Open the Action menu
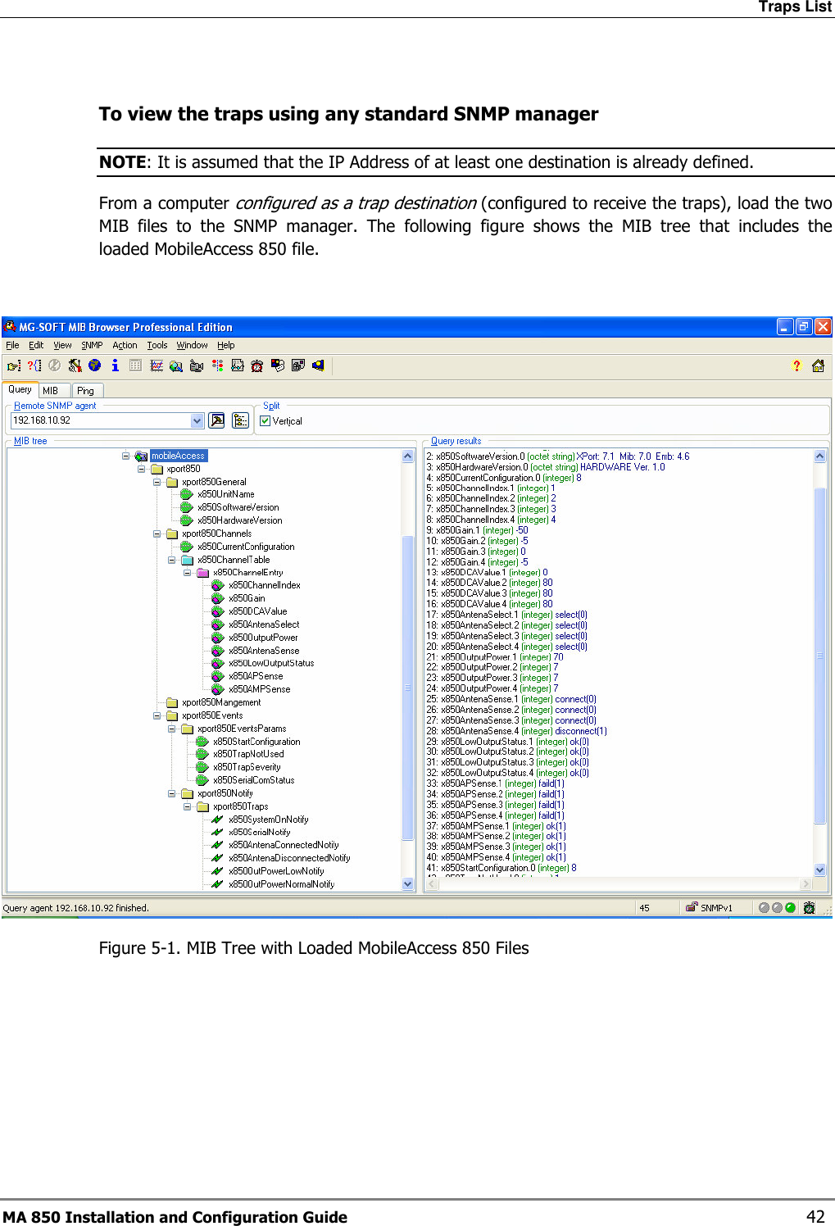Screen dimensions: 835x1226 125,345
